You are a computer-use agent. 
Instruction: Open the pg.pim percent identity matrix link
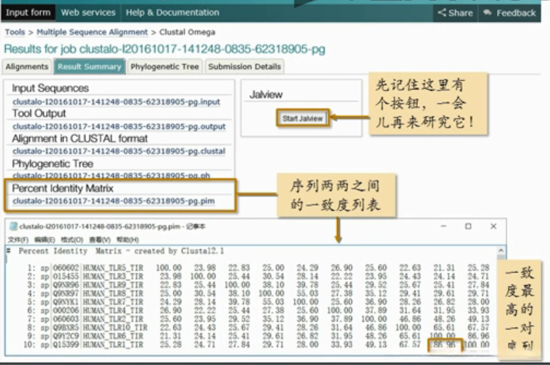(x=114, y=201)
